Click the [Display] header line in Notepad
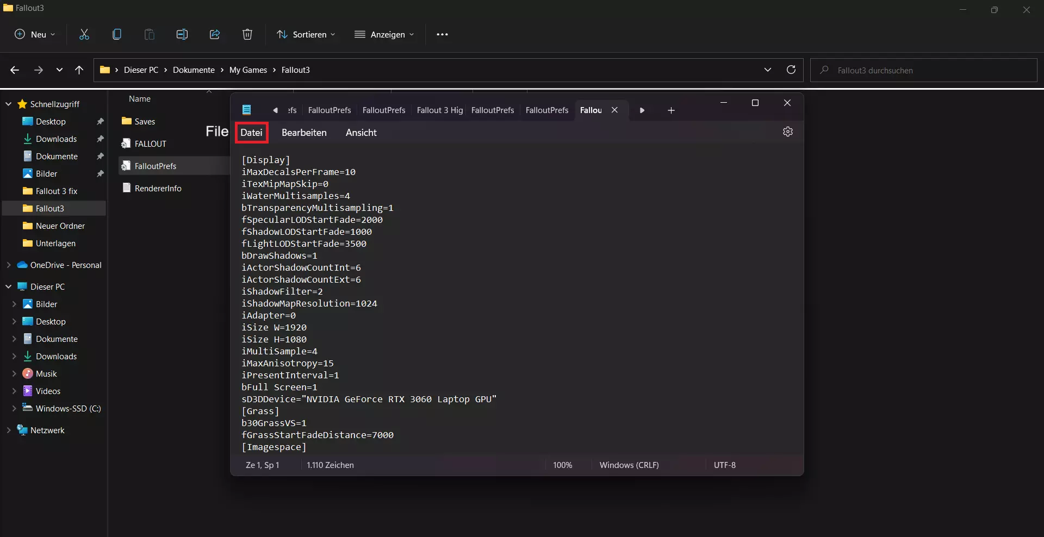Image resolution: width=1044 pixels, height=537 pixels. [x=266, y=160]
